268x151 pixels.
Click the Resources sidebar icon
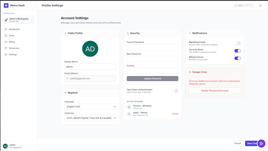coord(6,48)
